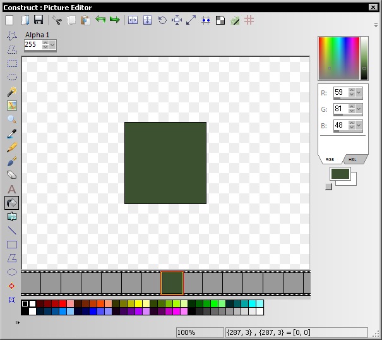Mirror the image horizontally
382x340 pixels.
(x=133, y=20)
